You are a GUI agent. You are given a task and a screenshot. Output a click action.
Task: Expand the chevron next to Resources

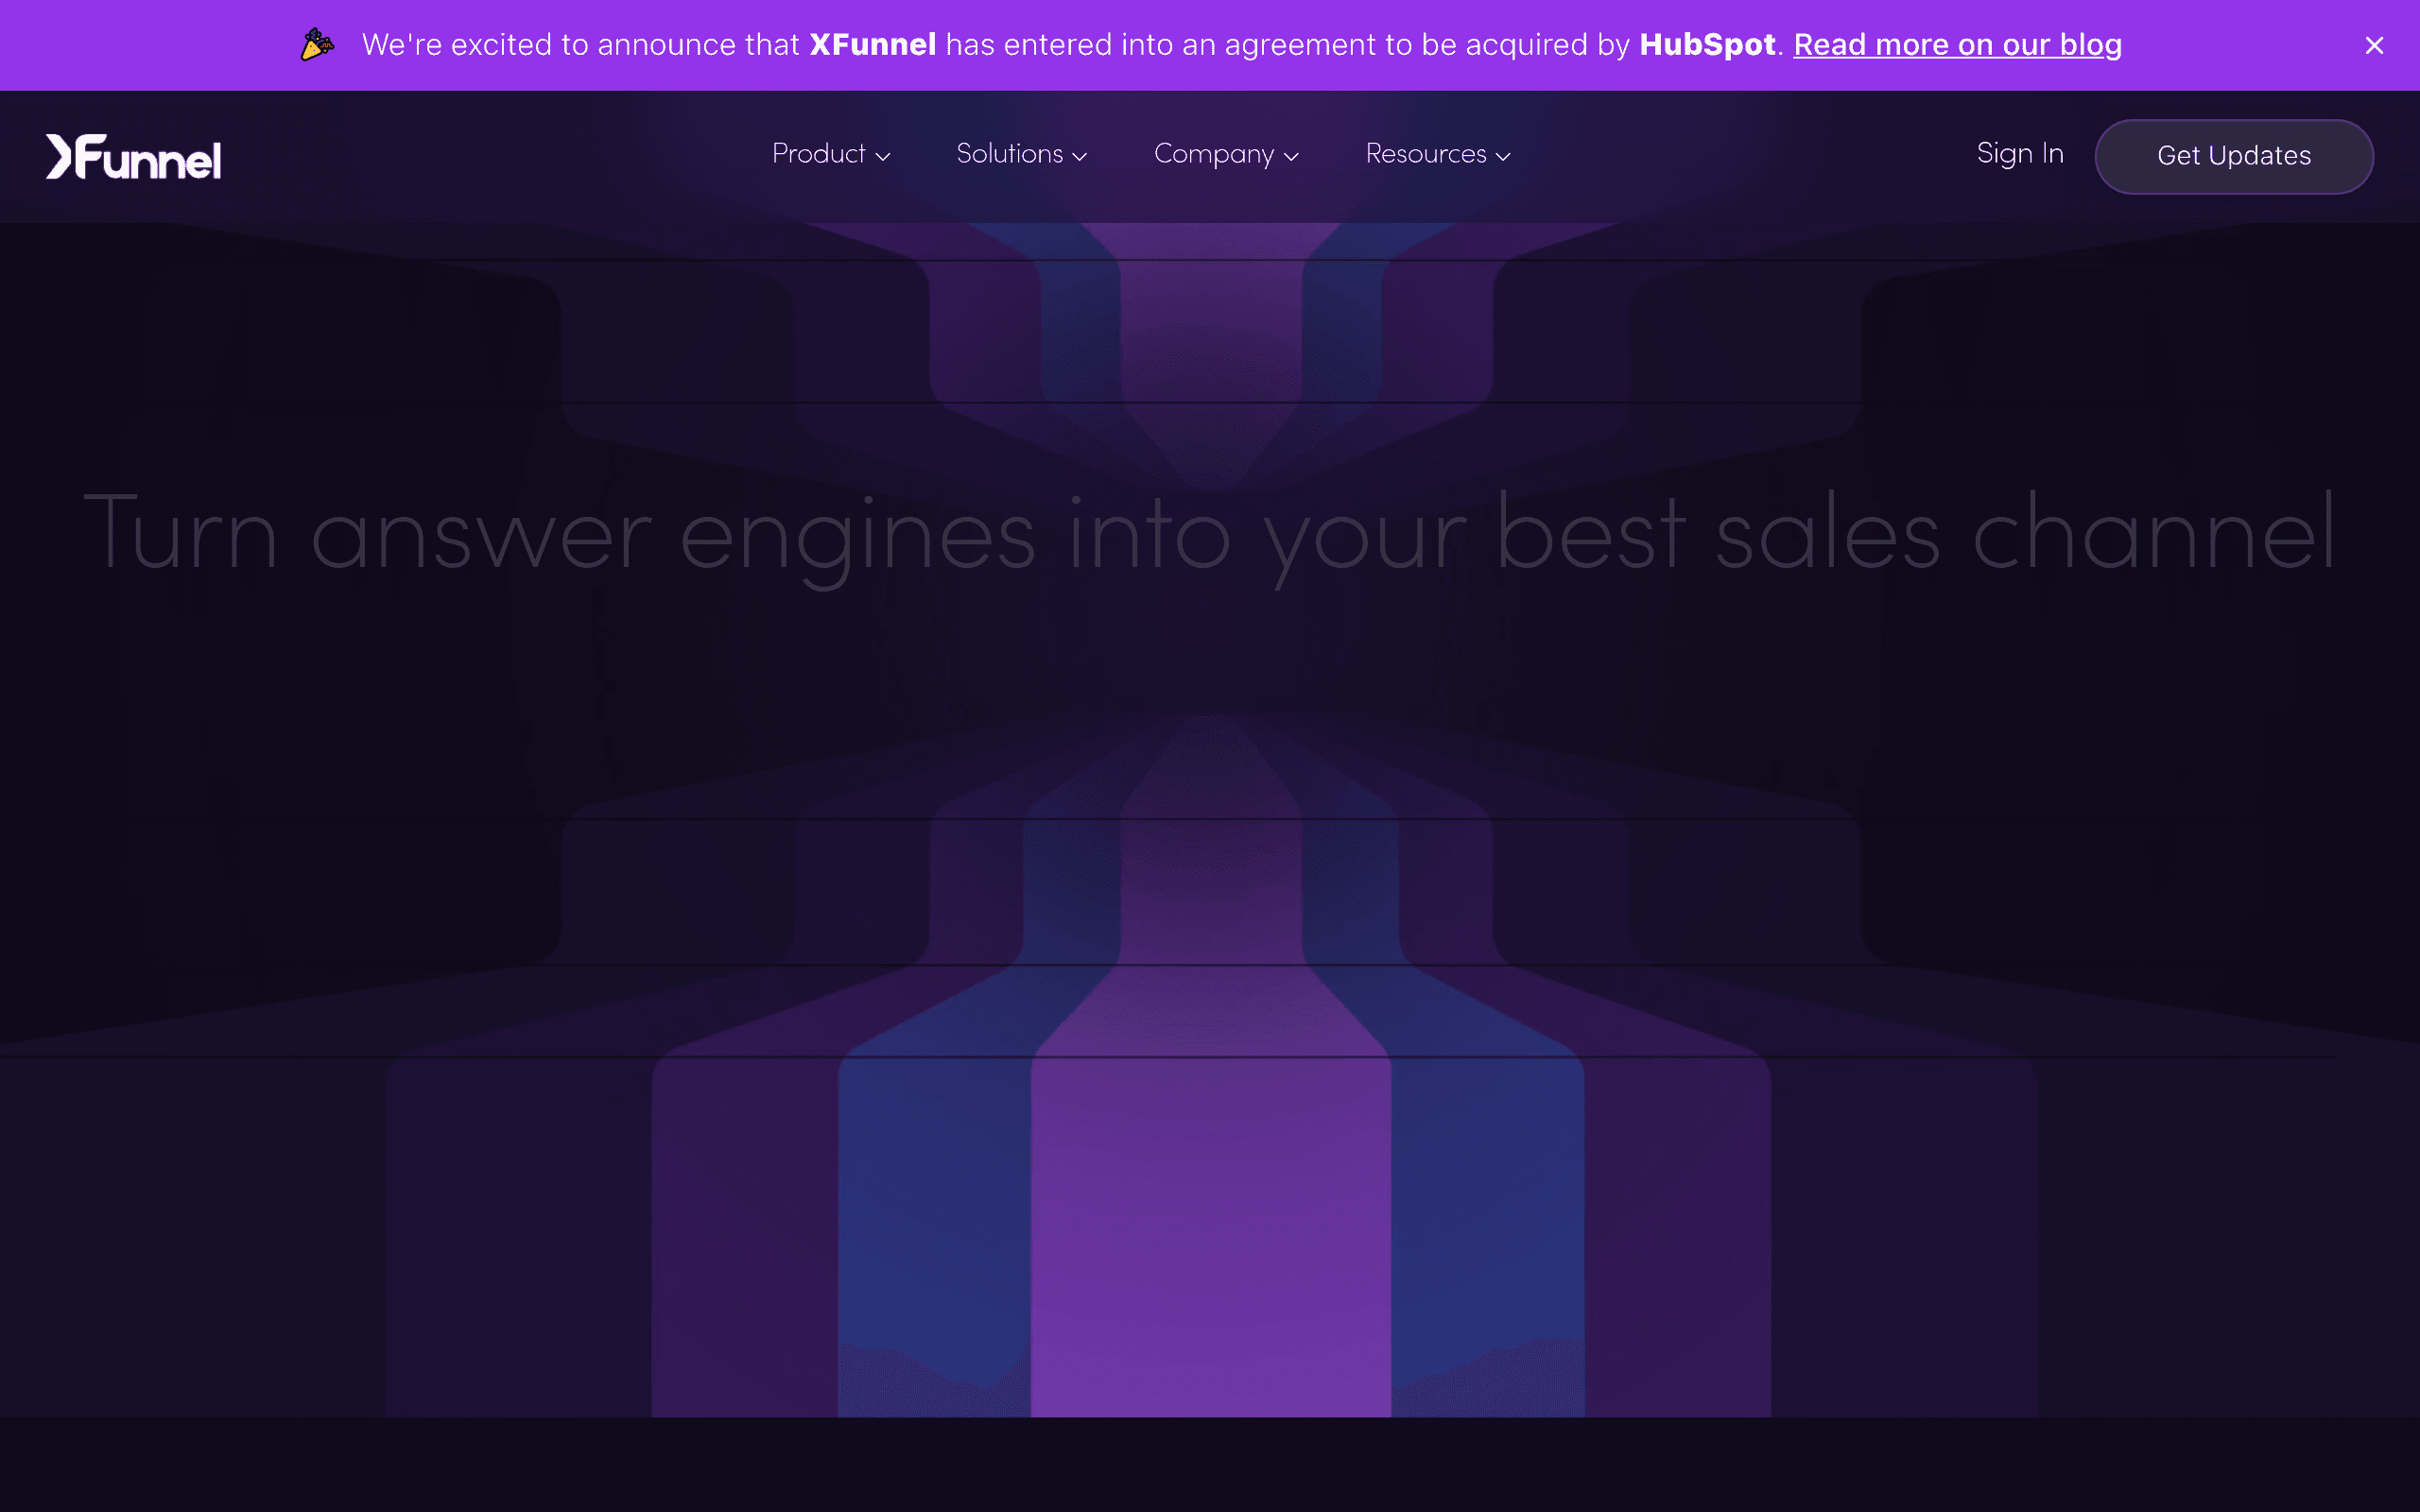(x=1502, y=157)
